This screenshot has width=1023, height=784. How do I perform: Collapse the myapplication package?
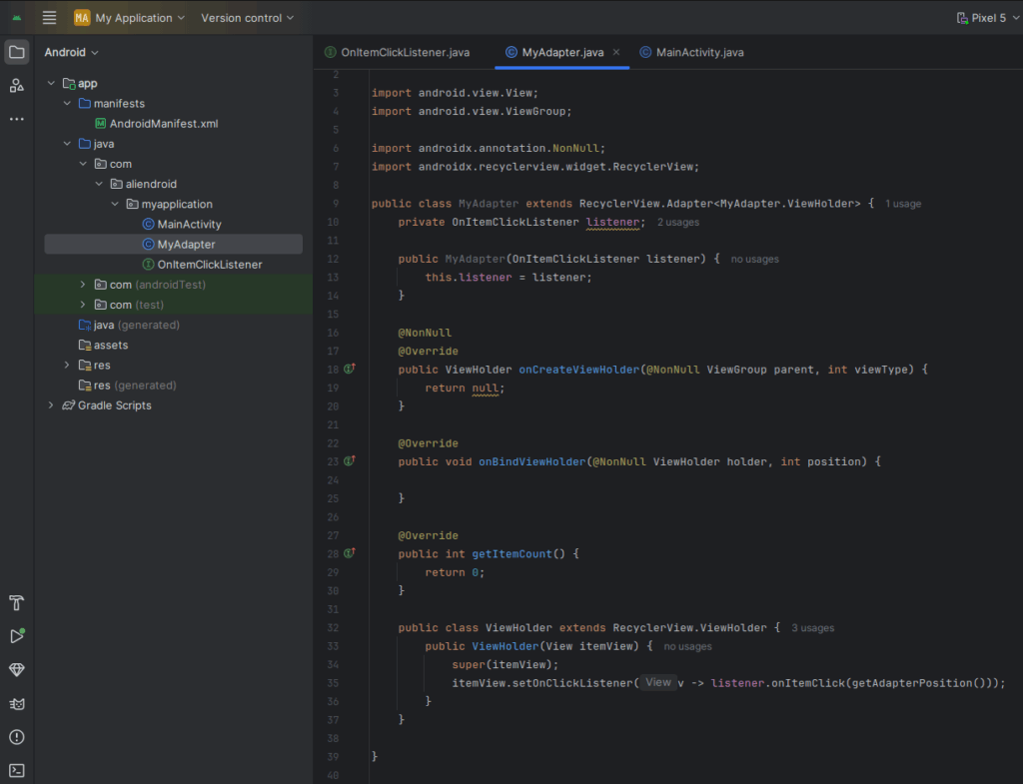tap(115, 204)
